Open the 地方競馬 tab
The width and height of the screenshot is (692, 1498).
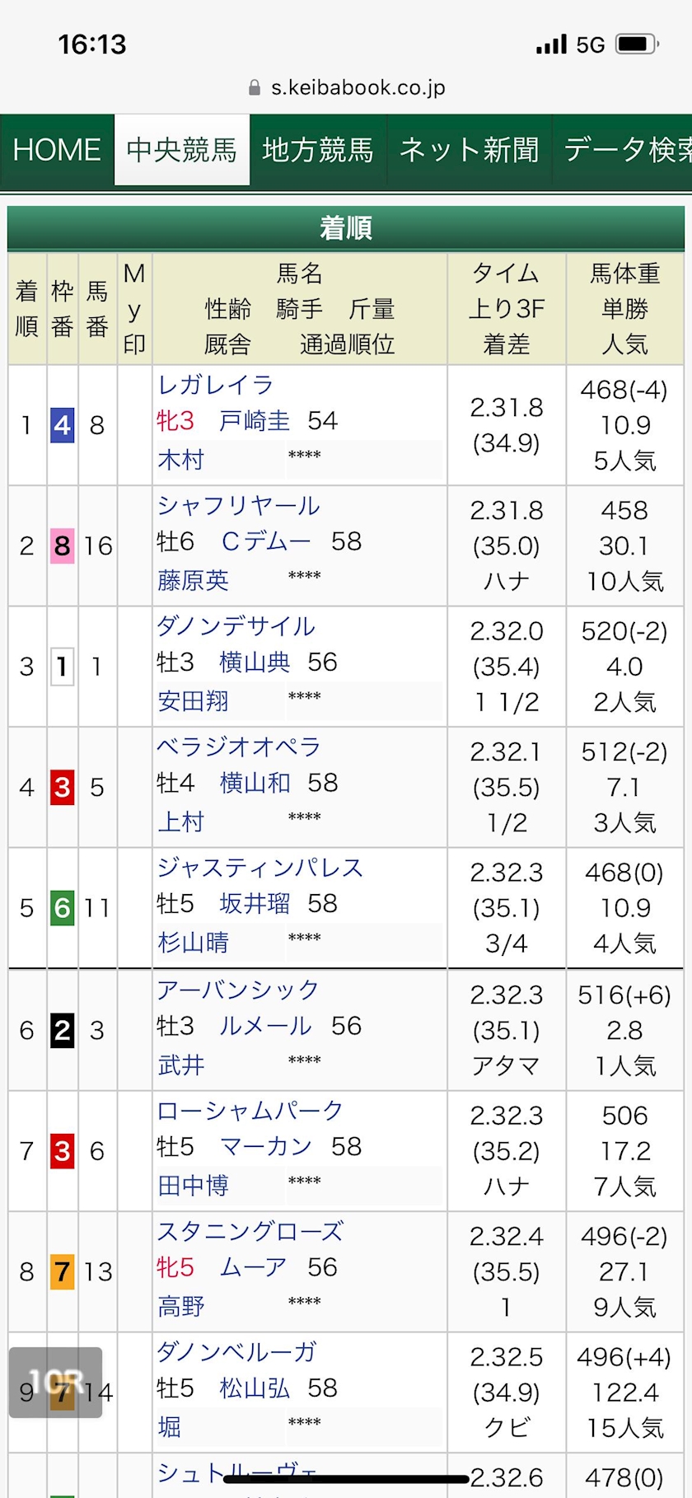pos(318,150)
